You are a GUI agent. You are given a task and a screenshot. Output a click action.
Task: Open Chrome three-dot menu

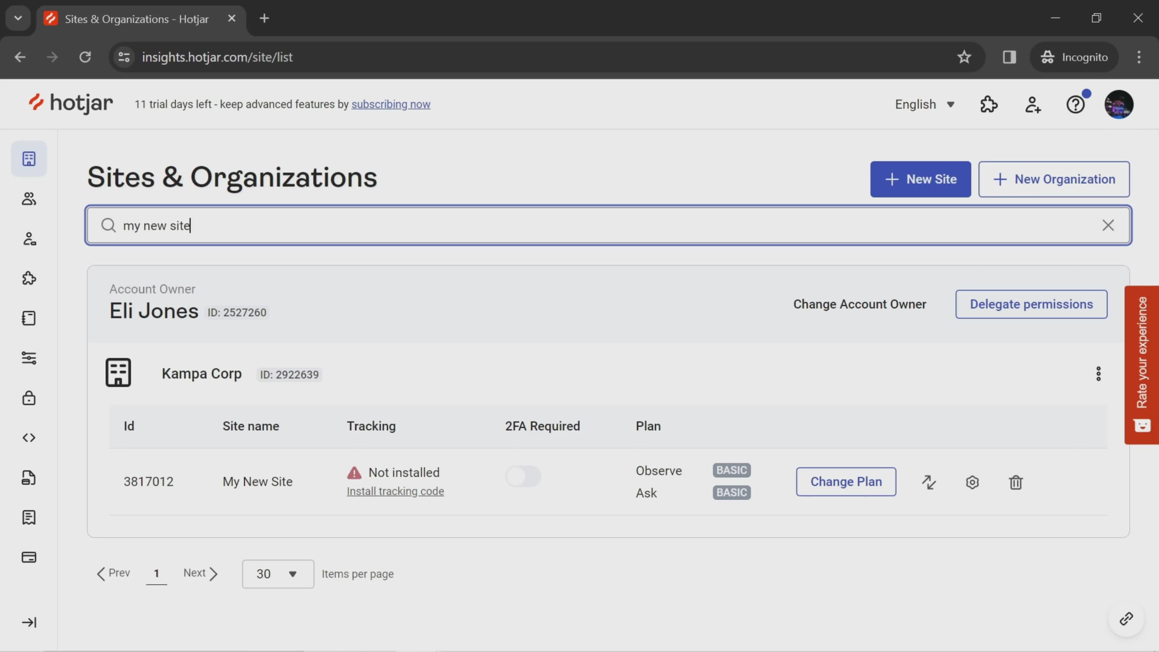1139,57
